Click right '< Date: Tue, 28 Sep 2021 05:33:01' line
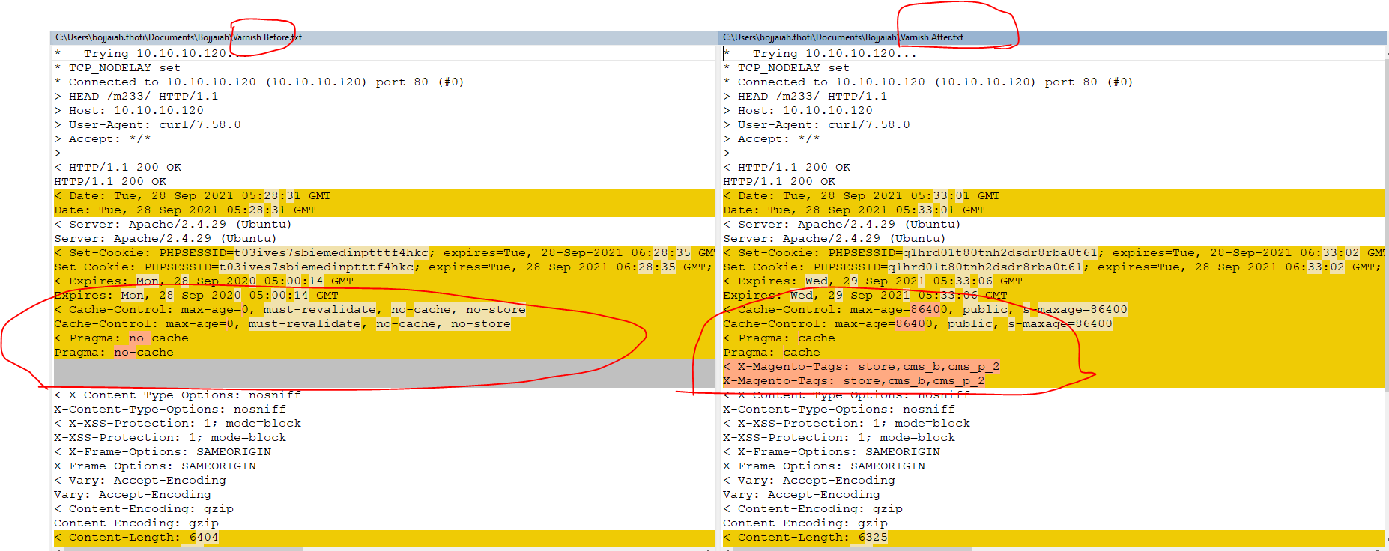 point(1053,196)
